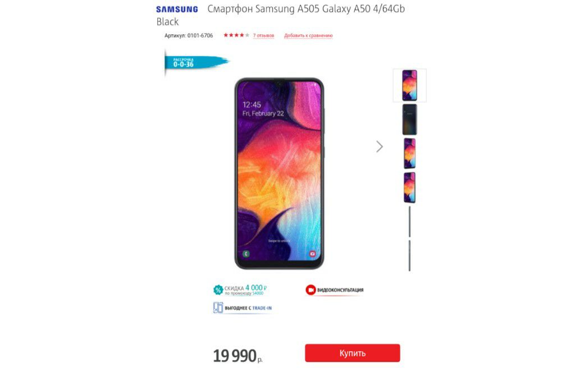Click the Рассрочка 0-0-36 installment badge
This screenshot has height=368, width=575.
[196, 62]
